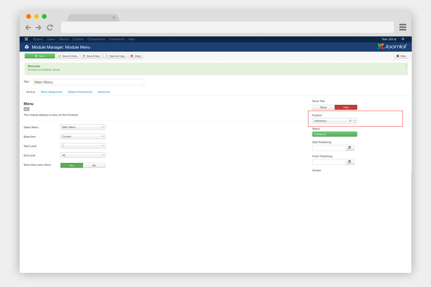
Task: Open the Start Publishing calendar picker
Action: tap(350, 148)
